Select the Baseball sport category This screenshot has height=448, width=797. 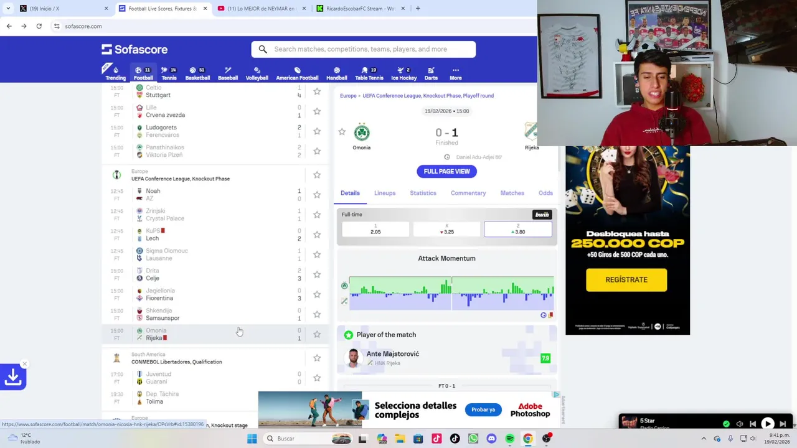click(228, 73)
